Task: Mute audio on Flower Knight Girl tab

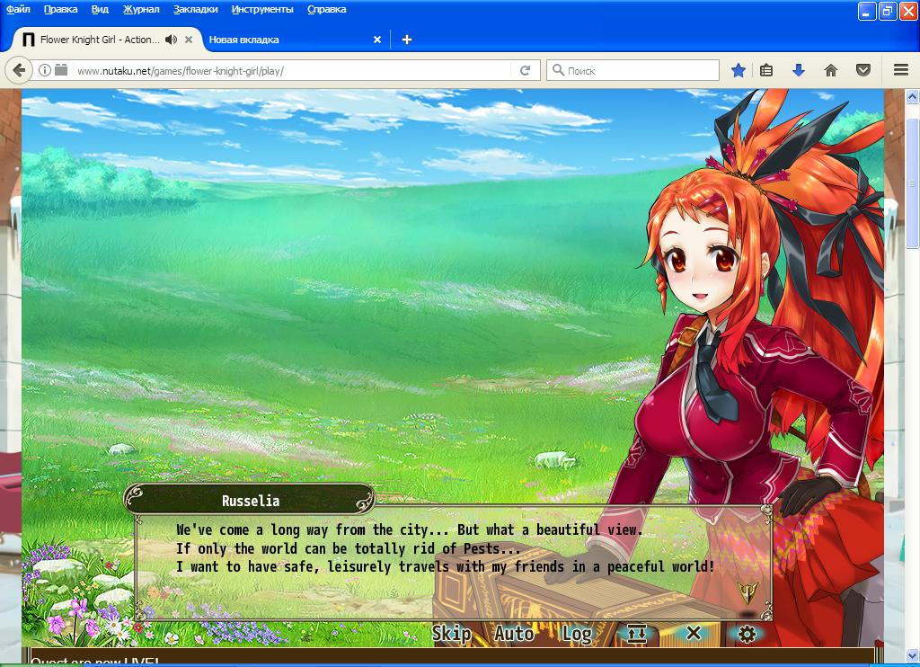Action: (x=171, y=40)
